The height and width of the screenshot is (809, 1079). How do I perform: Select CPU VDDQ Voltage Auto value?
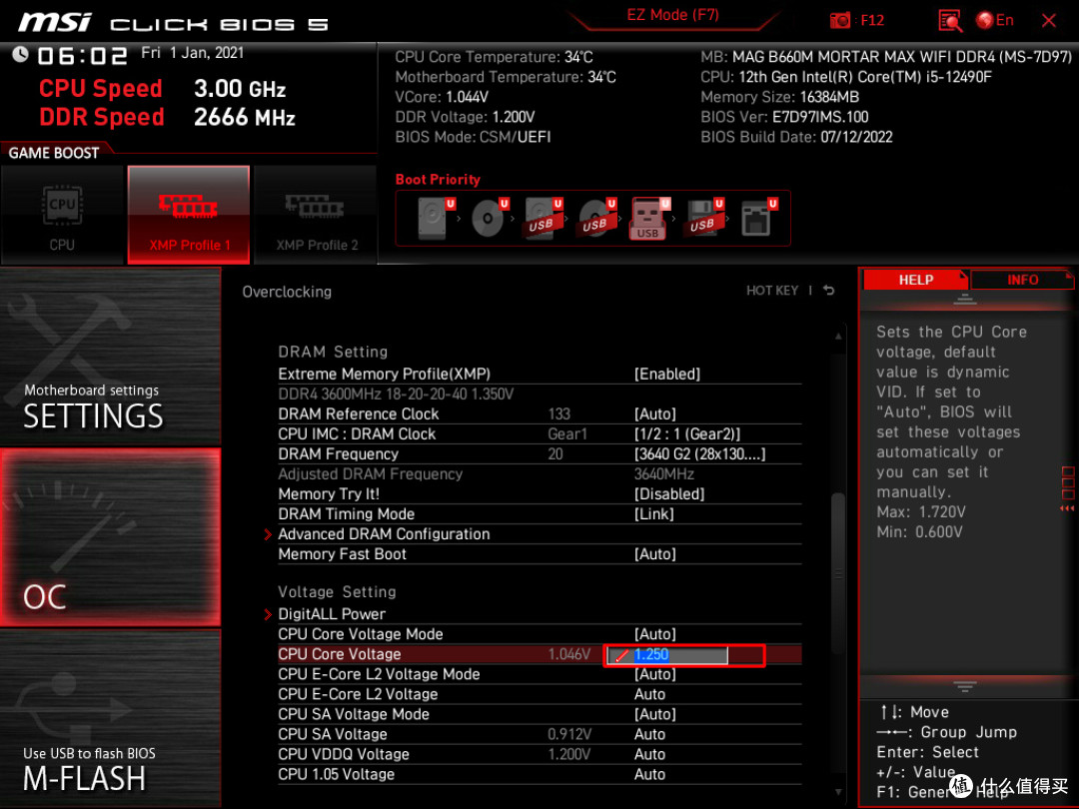649,754
